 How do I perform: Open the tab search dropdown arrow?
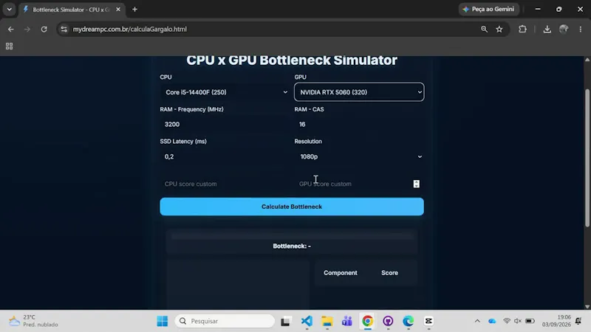pos(10,9)
